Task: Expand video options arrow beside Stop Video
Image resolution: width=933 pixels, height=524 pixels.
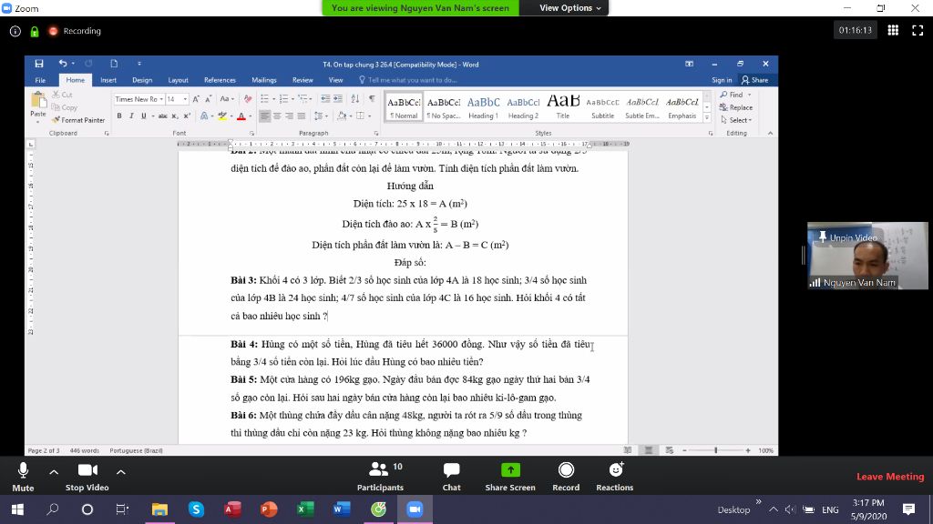Action: [121, 472]
